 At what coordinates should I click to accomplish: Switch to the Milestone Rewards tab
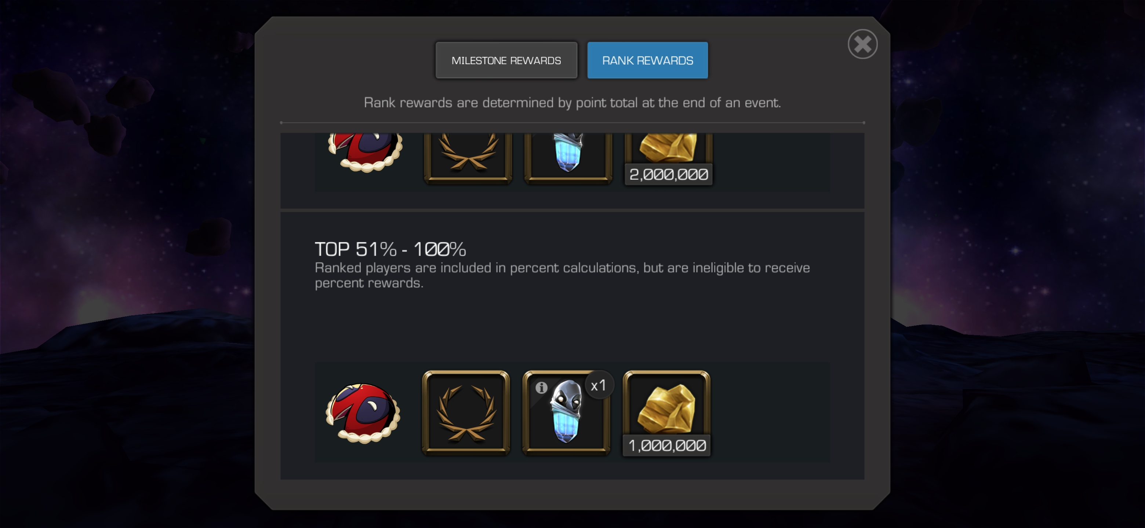tap(506, 60)
